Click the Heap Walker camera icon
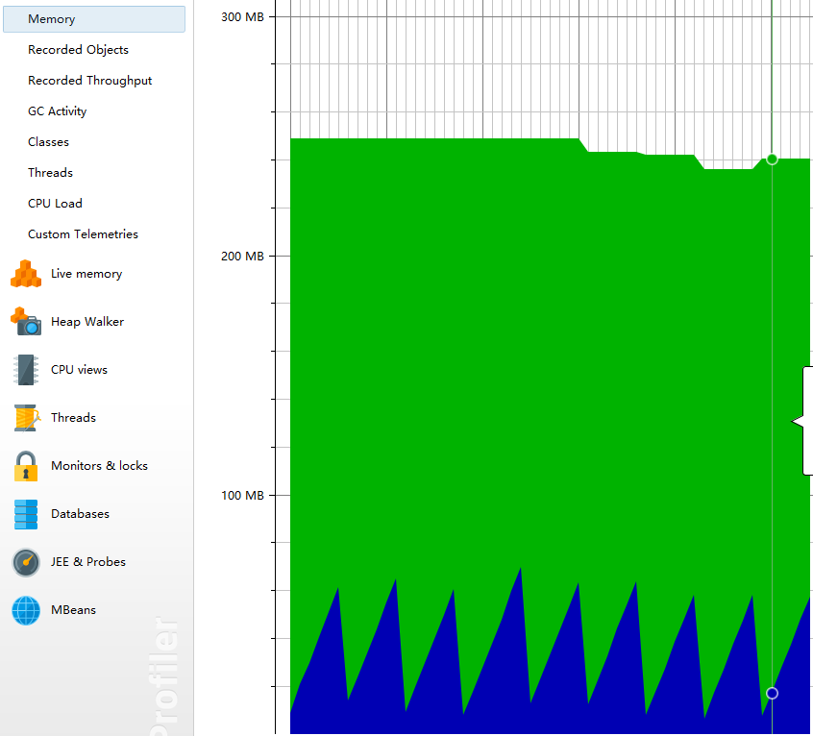This screenshot has width=813, height=736. click(x=26, y=321)
